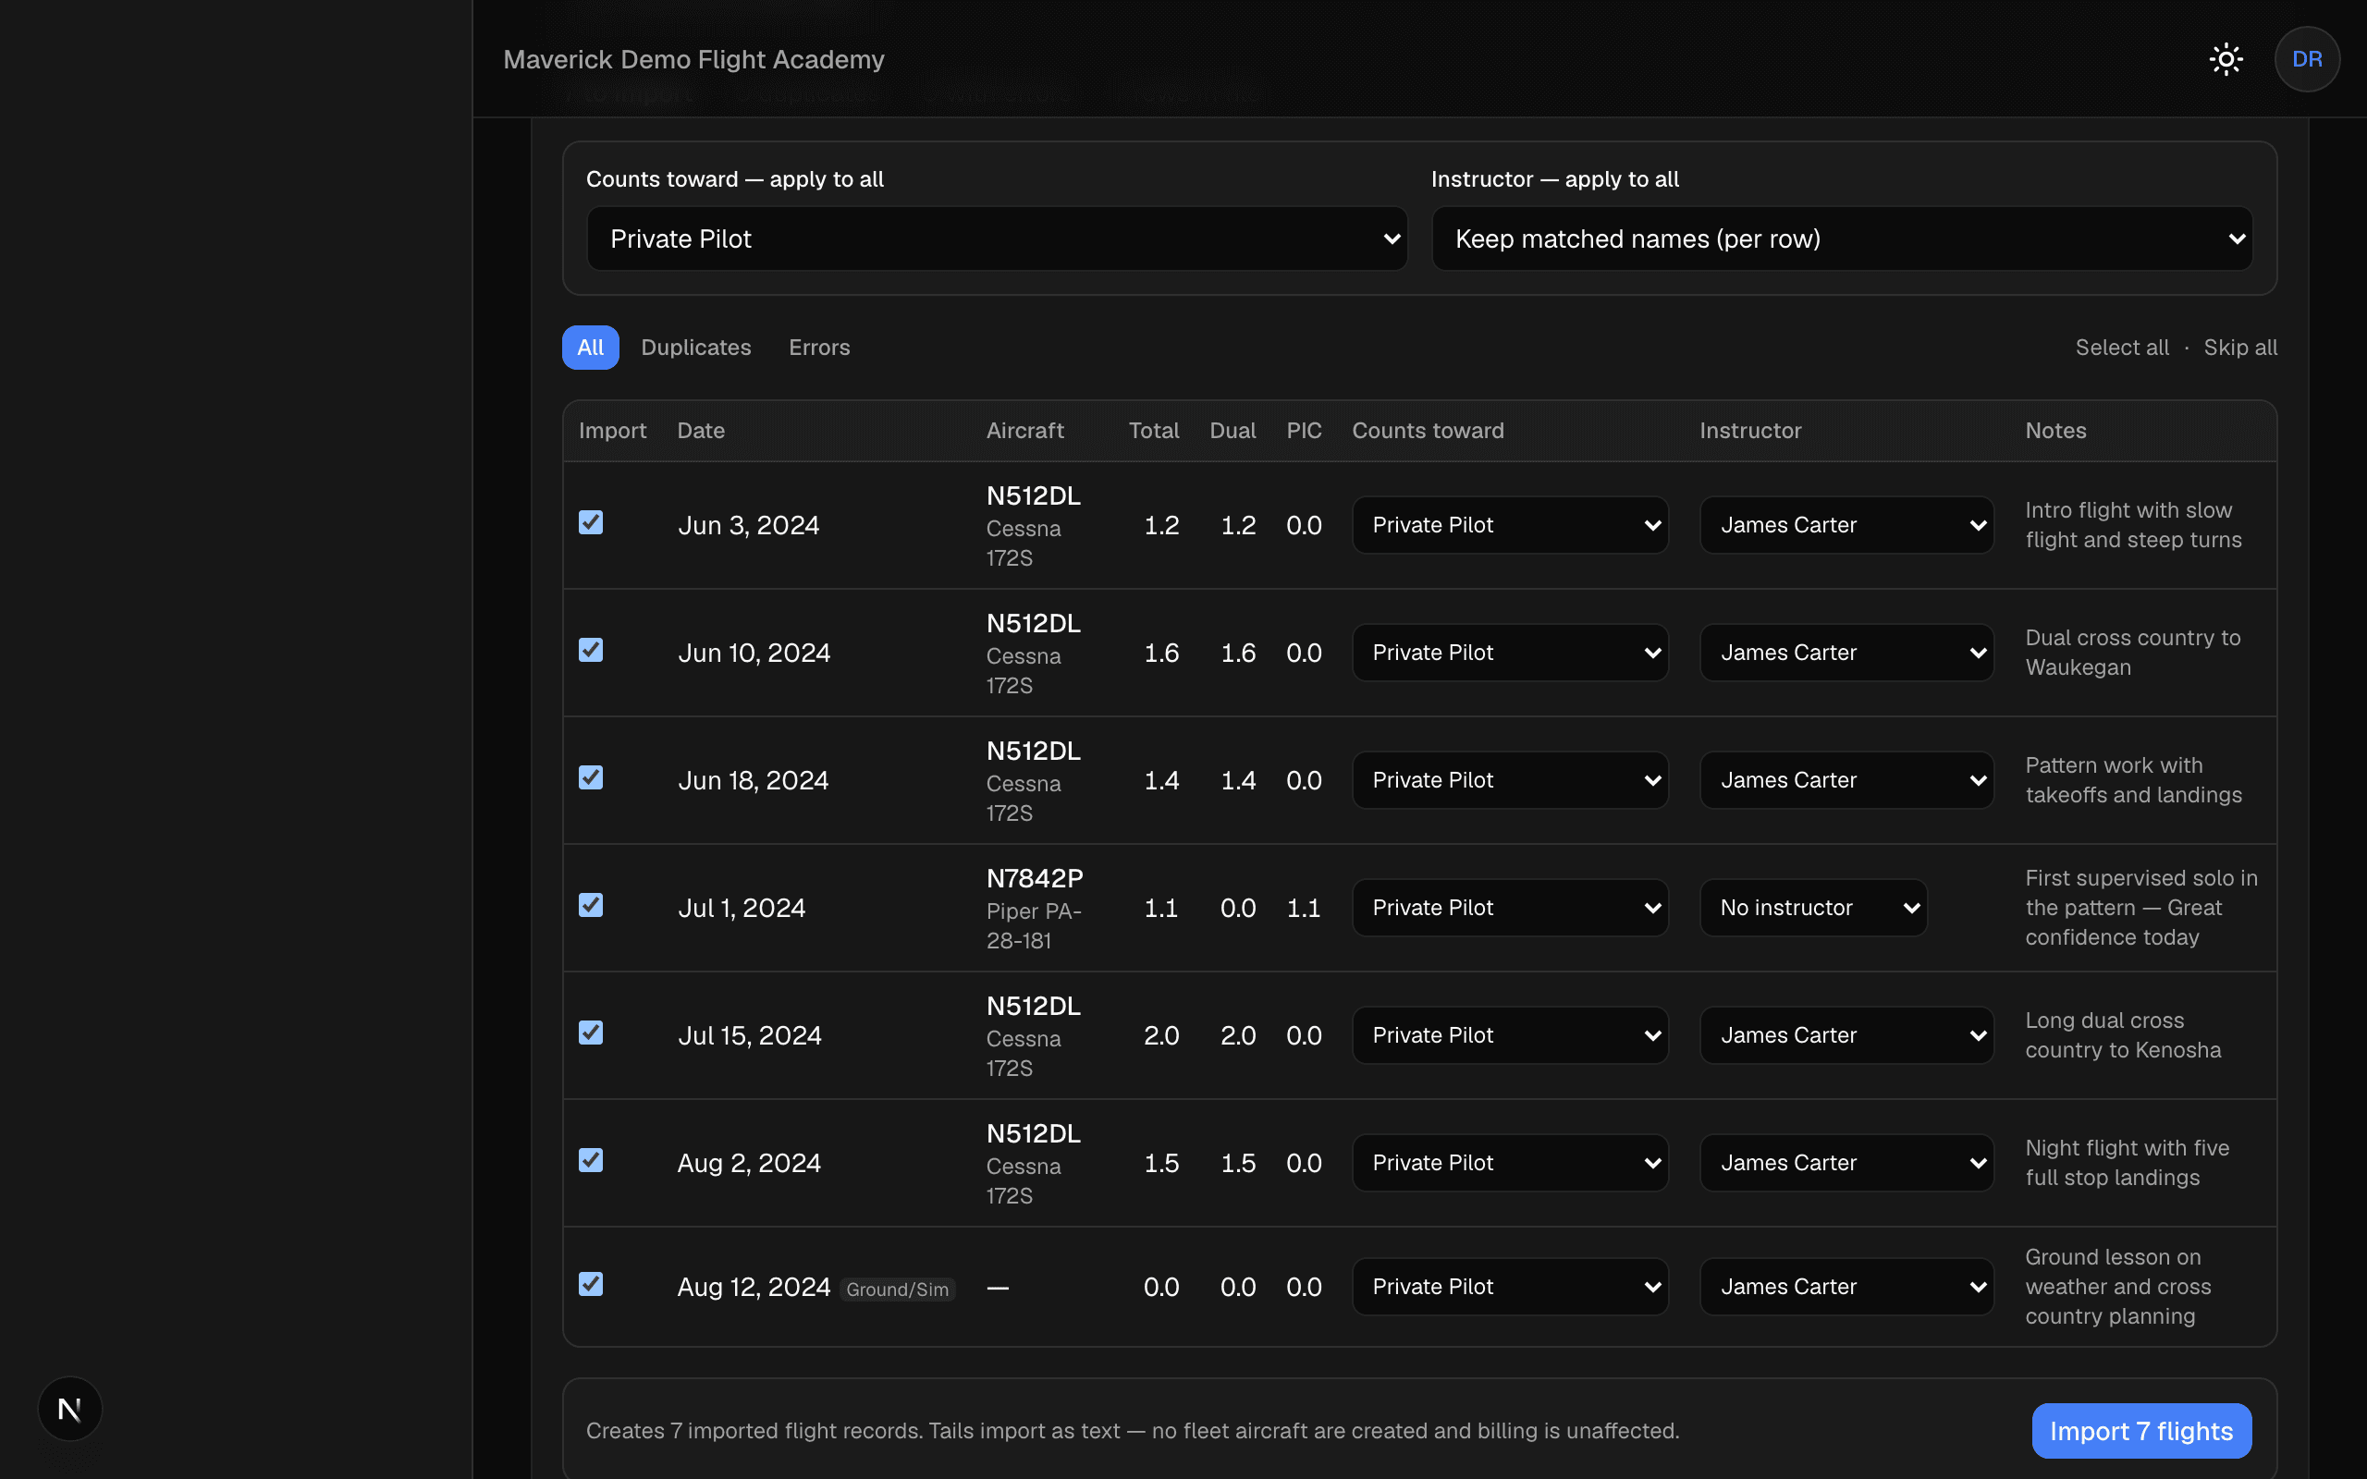2367x1479 pixels.
Task: Change instructor for Jun 18, 2024 row
Action: click(1846, 780)
